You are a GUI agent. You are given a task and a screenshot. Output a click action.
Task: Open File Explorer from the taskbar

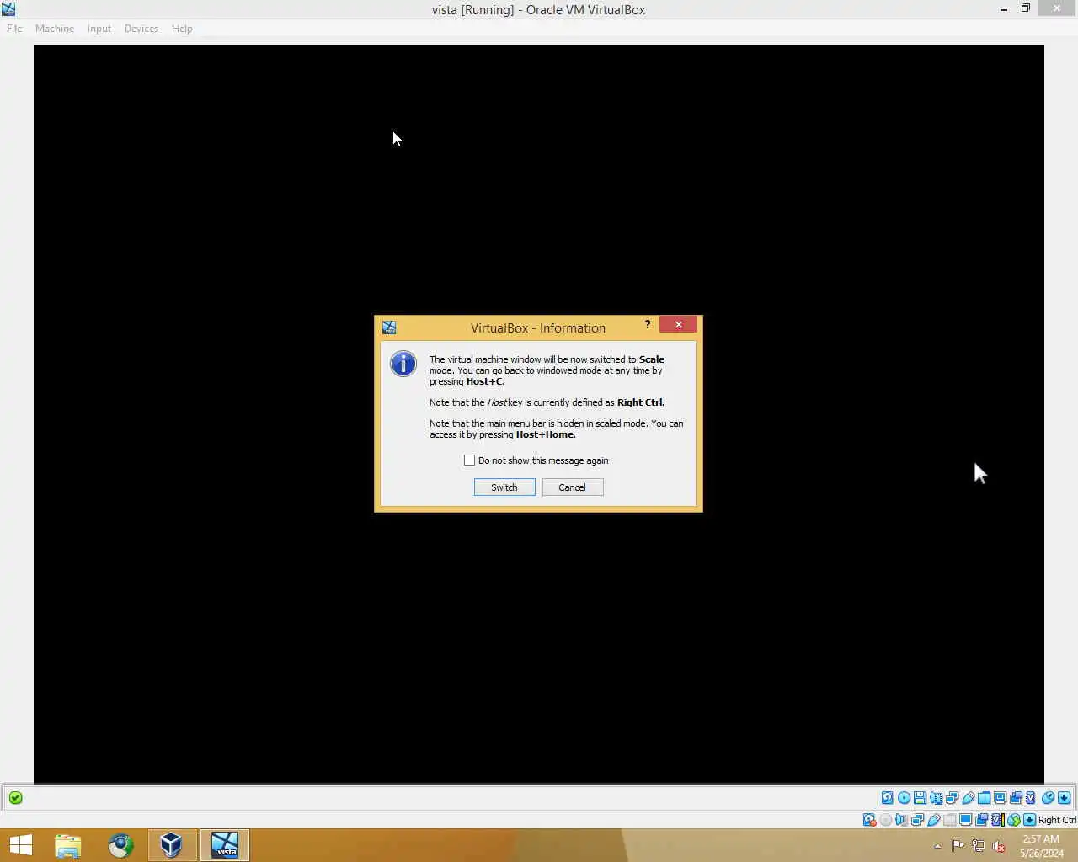point(68,845)
